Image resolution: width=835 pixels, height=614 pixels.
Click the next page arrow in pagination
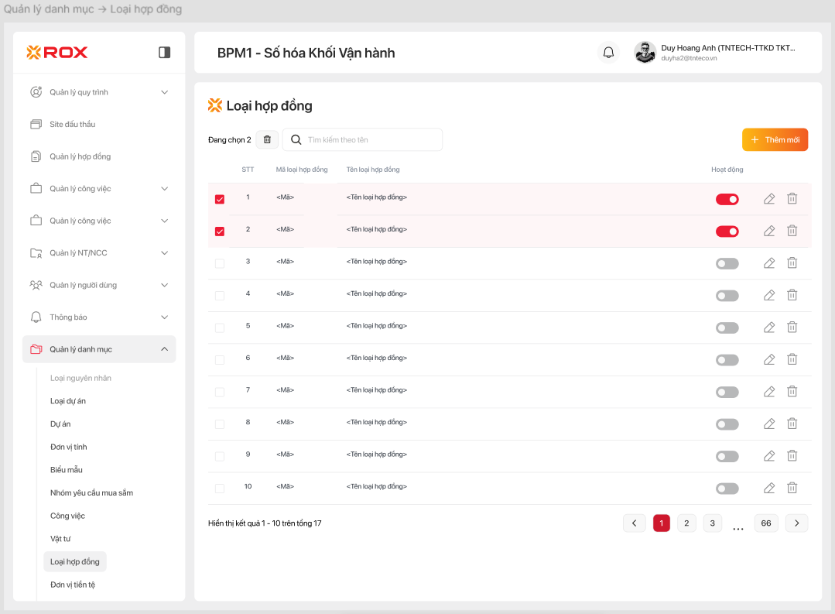pyautogui.click(x=796, y=523)
